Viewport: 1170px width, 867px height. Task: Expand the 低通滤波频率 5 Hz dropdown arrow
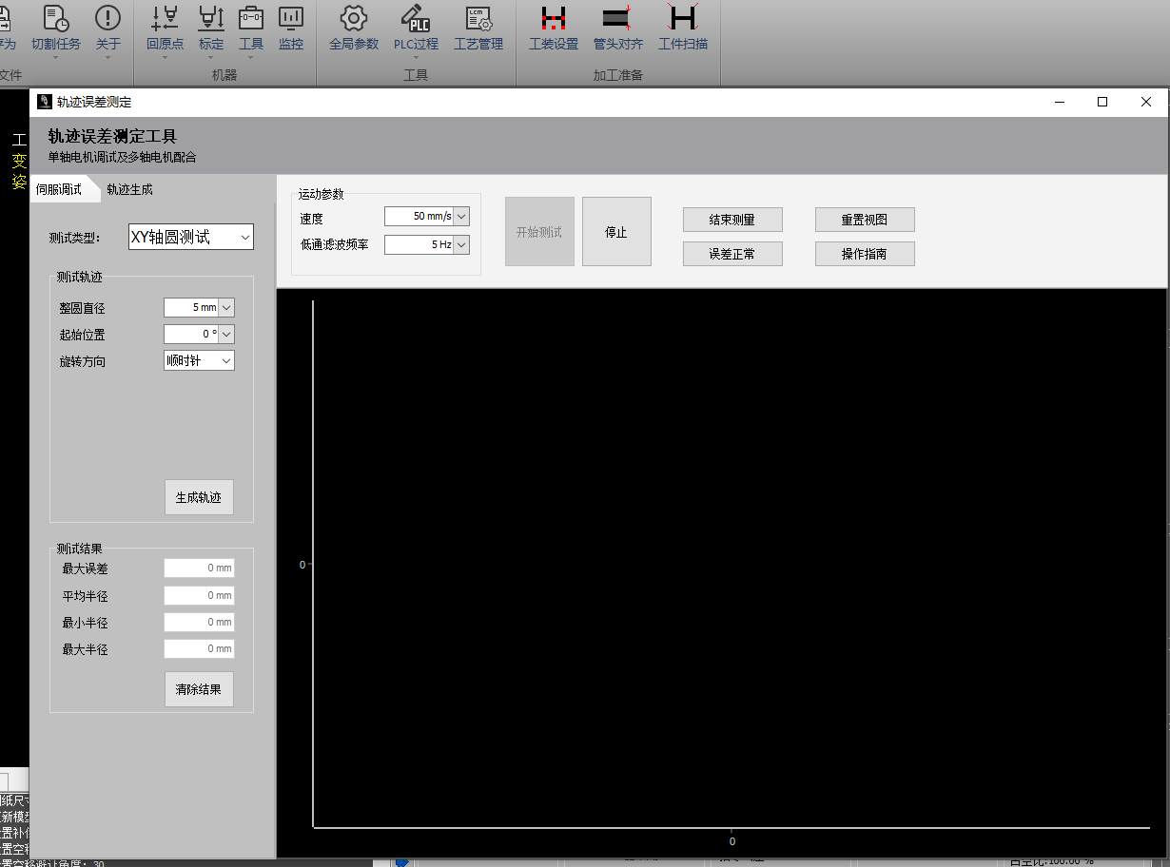pos(462,245)
